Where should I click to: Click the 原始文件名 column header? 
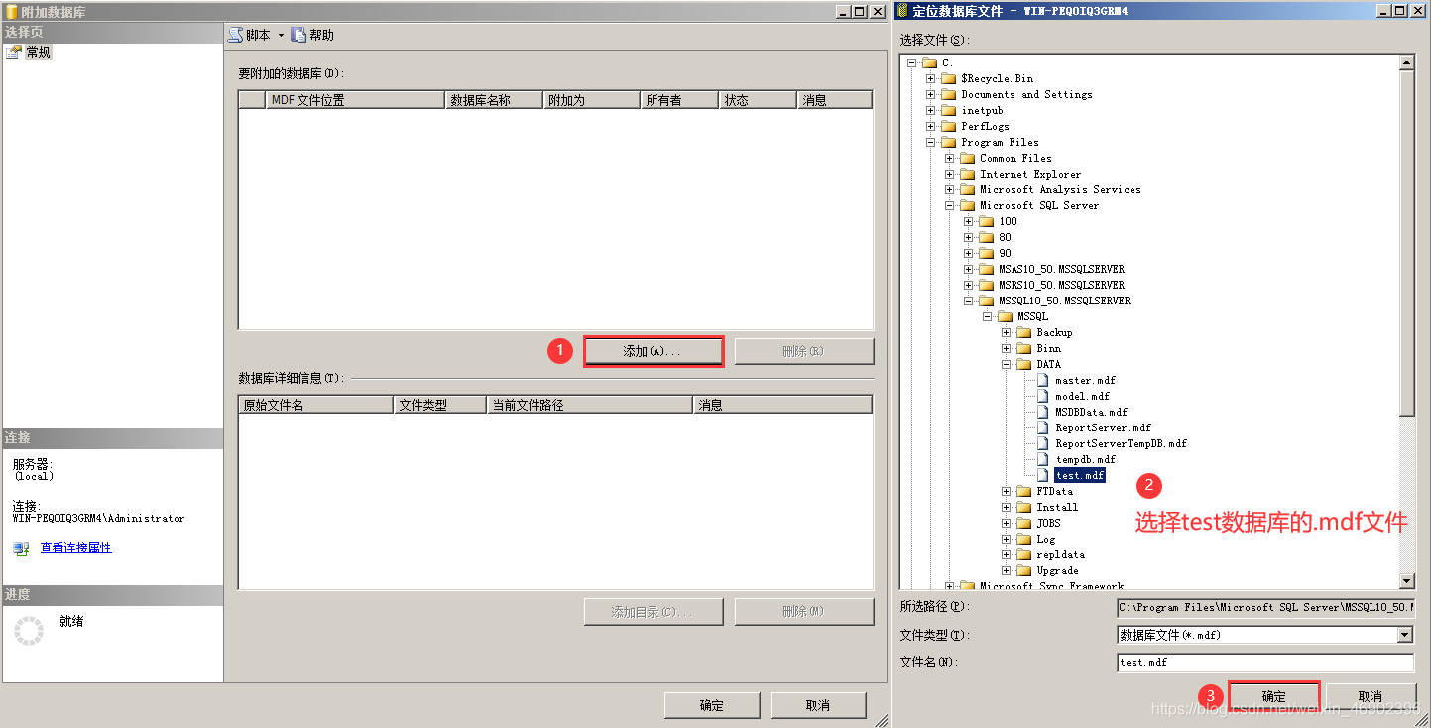tap(315, 405)
